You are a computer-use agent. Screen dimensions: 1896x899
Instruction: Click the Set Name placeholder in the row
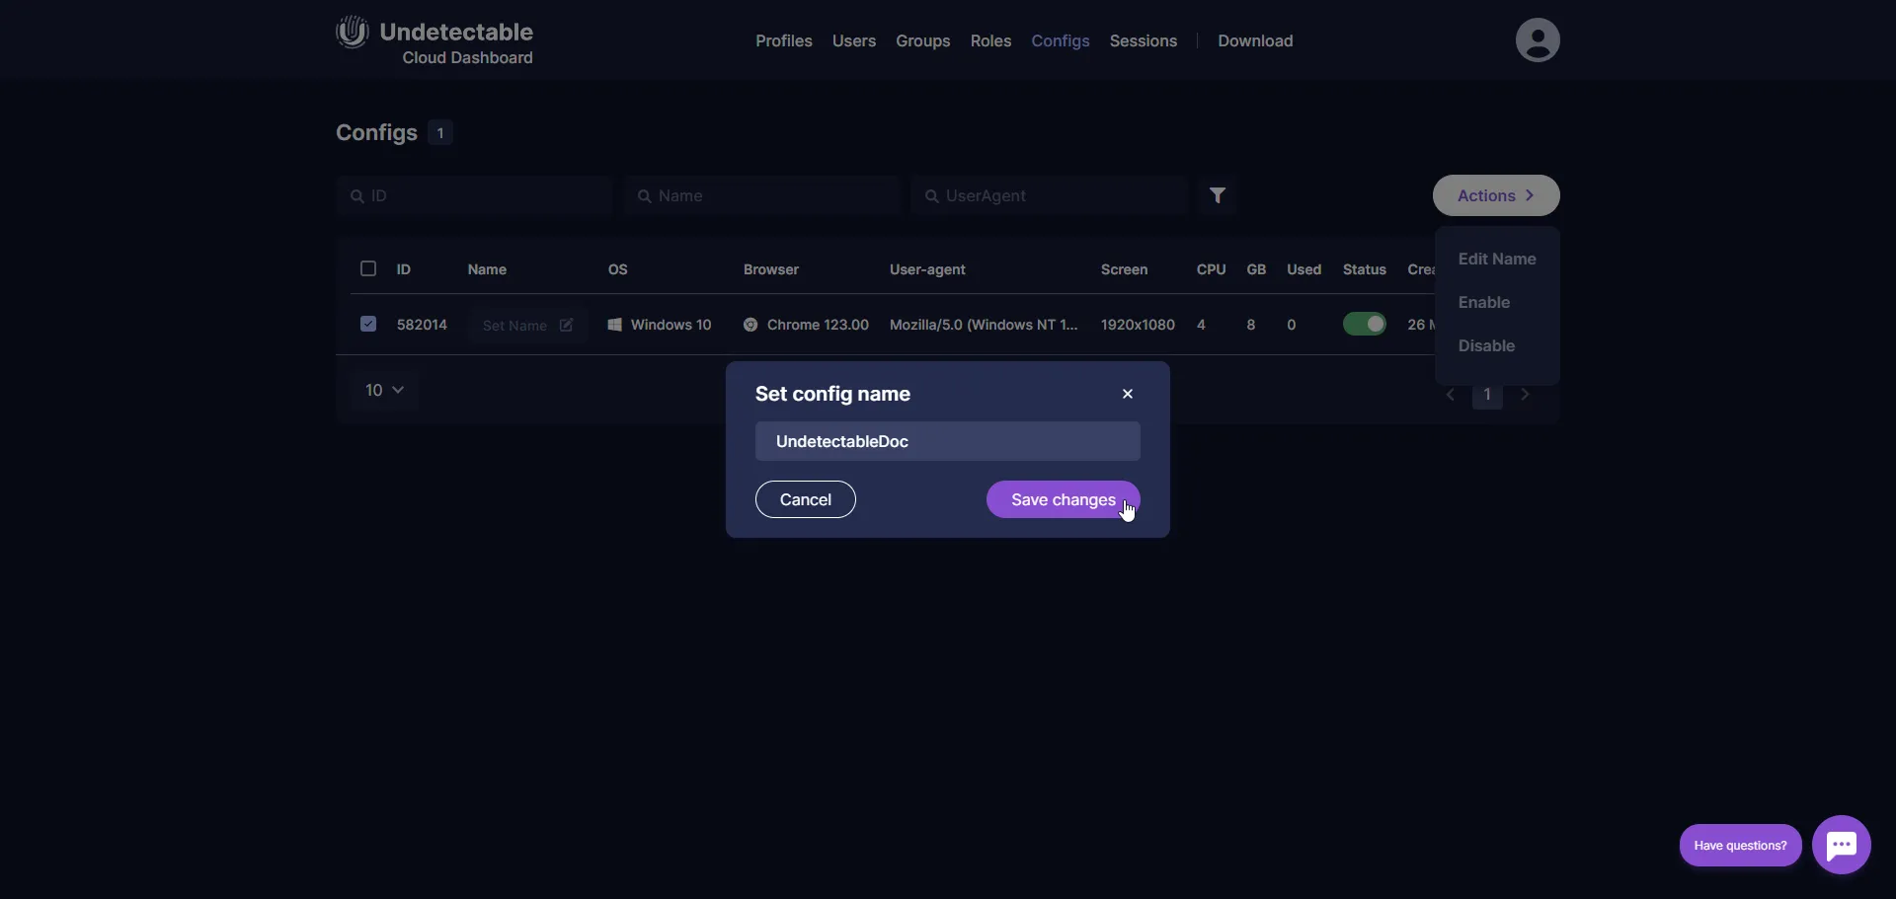pyautogui.click(x=514, y=326)
